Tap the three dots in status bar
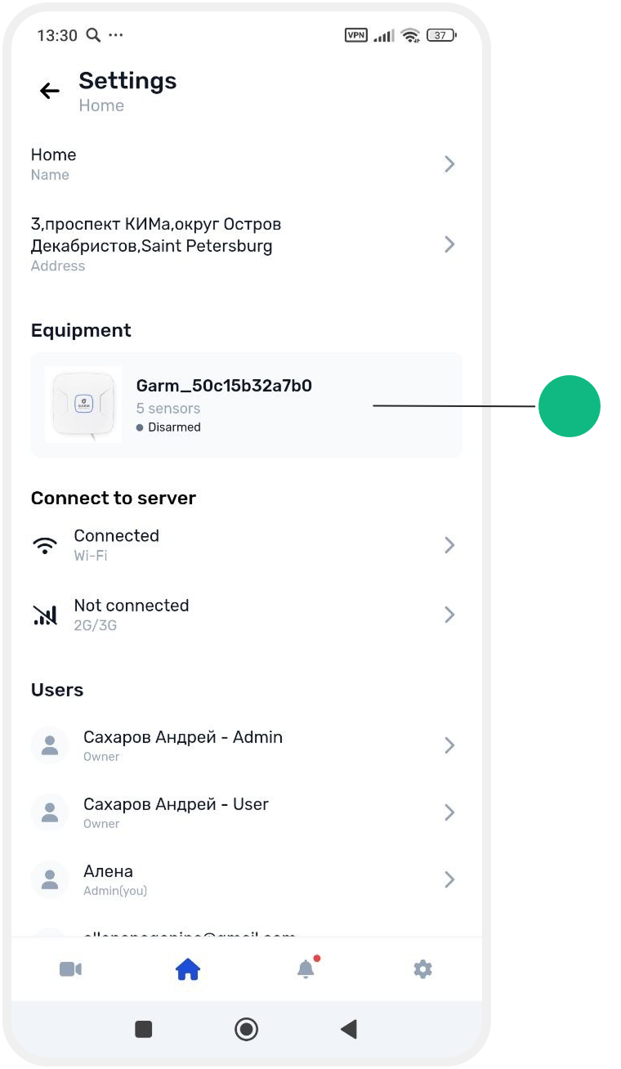 (x=115, y=35)
